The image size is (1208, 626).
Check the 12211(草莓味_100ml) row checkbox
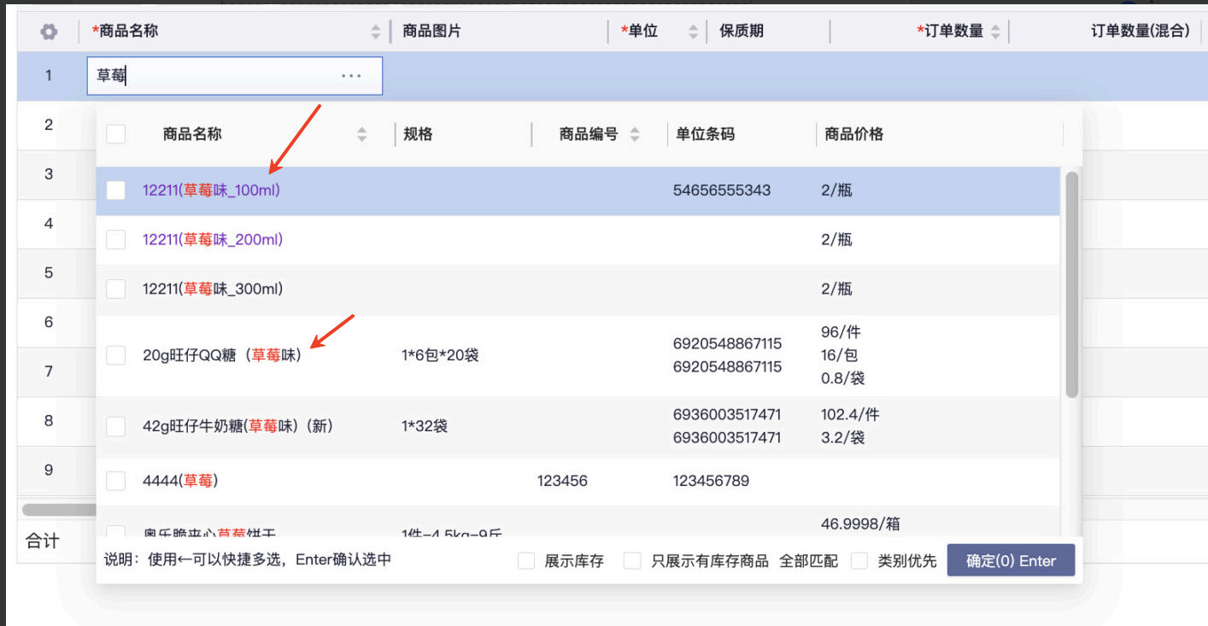coord(116,190)
